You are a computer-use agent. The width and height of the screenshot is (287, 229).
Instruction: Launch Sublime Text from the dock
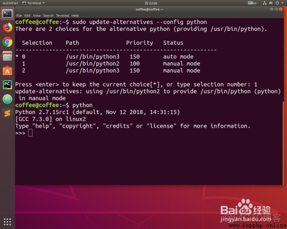point(7,113)
